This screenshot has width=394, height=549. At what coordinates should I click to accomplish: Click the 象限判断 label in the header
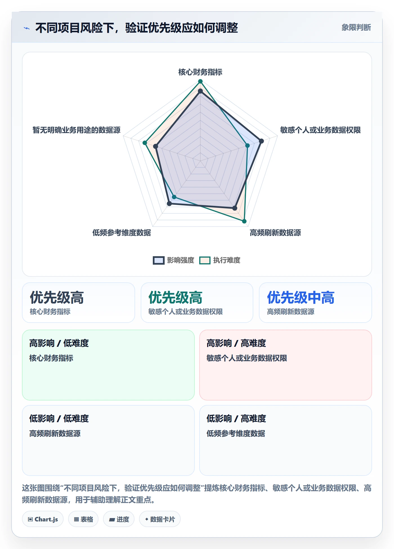click(x=356, y=28)
